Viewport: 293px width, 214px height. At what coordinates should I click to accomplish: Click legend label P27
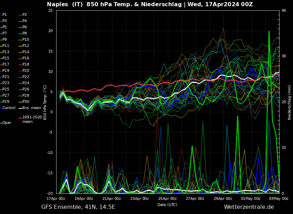(4, 95)
